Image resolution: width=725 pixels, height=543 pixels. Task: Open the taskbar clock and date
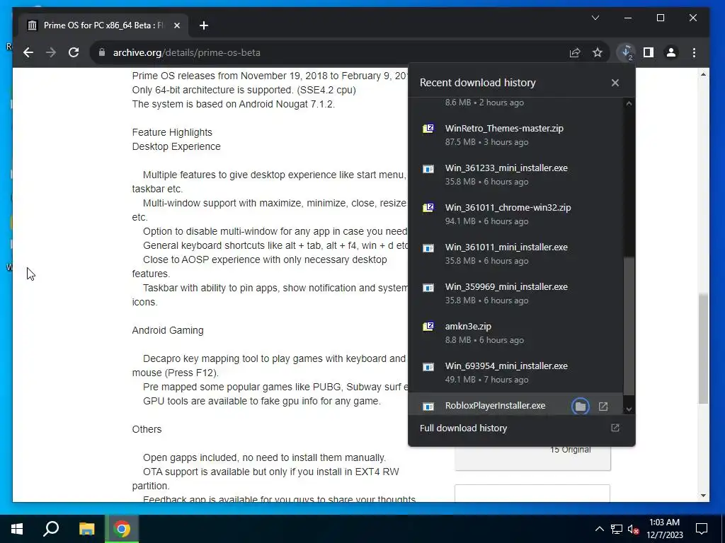pos(664,529)
